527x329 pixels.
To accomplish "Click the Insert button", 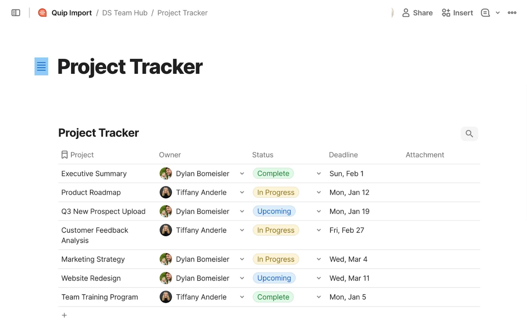I will pyautogui.click(x=457, y=13).
